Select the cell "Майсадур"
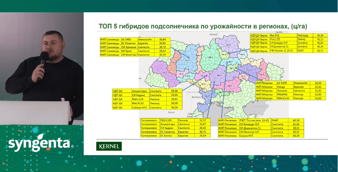 click(304, 35)
